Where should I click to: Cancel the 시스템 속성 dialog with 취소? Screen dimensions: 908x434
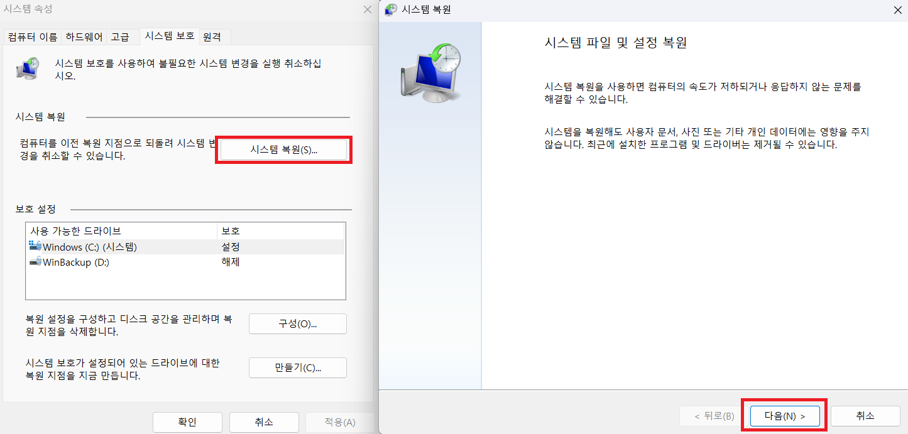click(264, 422)
